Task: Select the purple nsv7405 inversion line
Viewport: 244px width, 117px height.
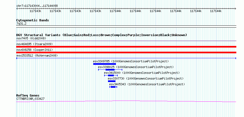Action: coord(126,41)
